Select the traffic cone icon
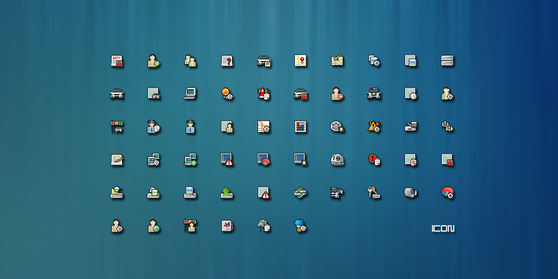The width and height of the screenshot is (558, 279). tap(264, 94)
